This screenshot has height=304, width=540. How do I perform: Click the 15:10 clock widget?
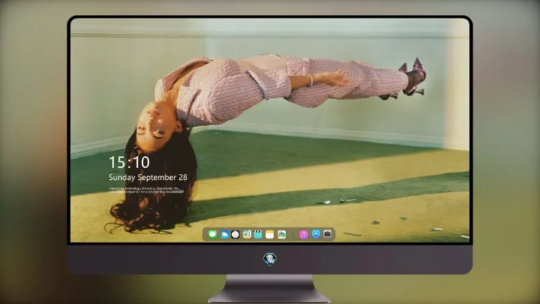(129, 162)
